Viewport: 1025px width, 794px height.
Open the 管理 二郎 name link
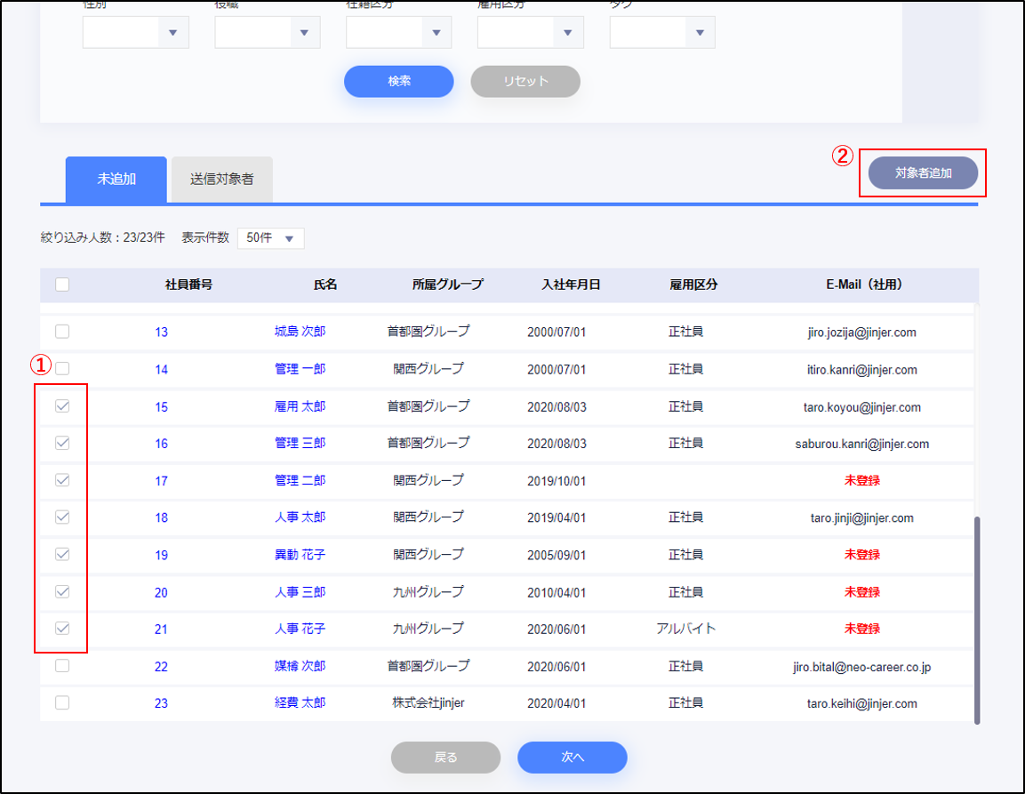300,480
